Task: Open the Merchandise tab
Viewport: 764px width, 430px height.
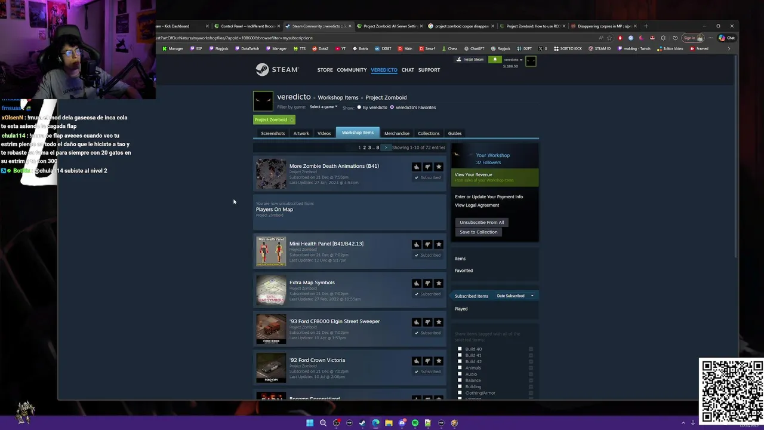Action: pyautogui.click(x=397, y=133)
